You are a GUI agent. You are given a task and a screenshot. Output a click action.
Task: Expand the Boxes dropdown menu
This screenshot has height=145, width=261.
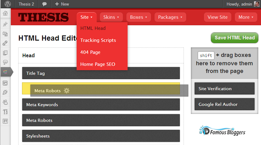click(x=138, y=17)
